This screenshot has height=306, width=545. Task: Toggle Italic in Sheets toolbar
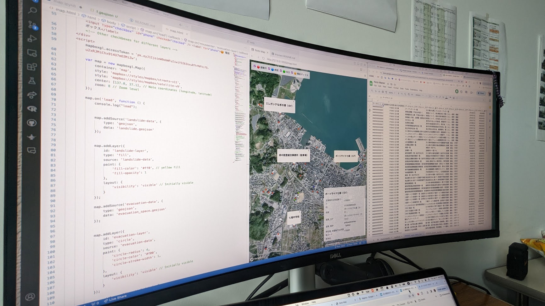440,97
